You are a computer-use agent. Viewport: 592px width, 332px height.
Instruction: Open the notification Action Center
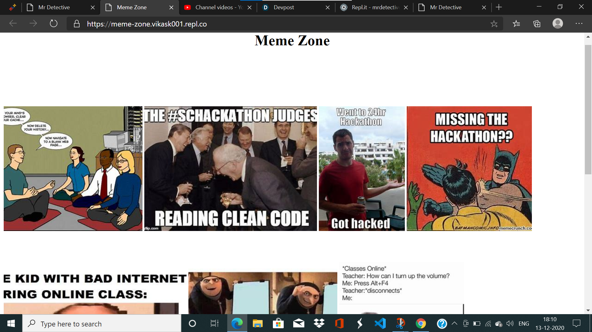point(576,323)
